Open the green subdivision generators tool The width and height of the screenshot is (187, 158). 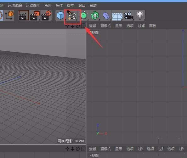(84, 15)
